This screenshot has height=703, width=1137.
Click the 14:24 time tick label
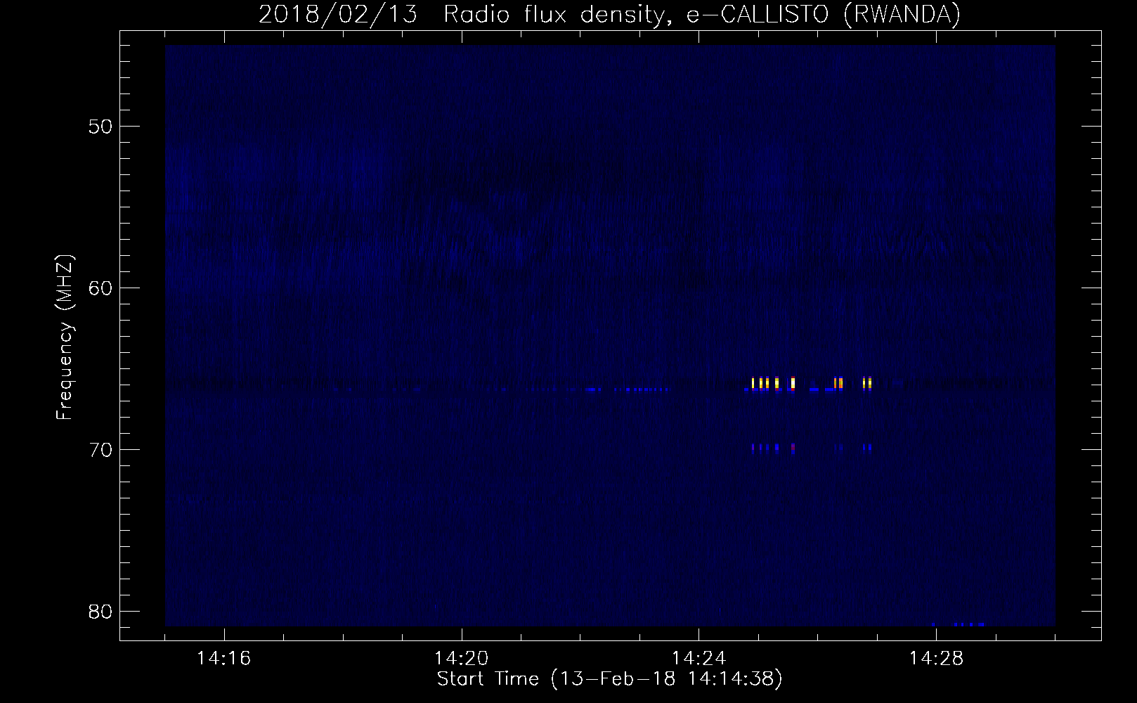pos(699,659)
